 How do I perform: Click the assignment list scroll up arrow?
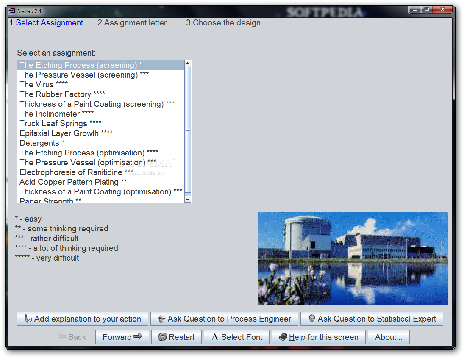coord(188,63)
